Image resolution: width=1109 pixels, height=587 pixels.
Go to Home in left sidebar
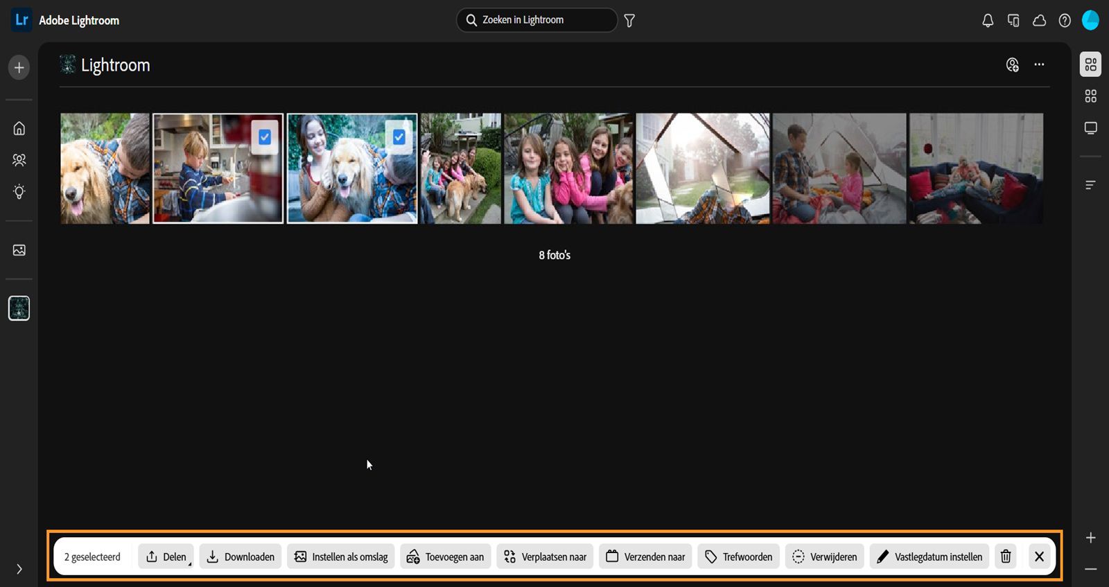(19, 128)
